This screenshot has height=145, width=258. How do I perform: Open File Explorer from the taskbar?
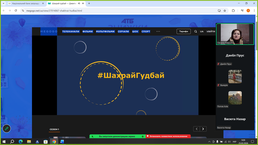click(29, 142)
